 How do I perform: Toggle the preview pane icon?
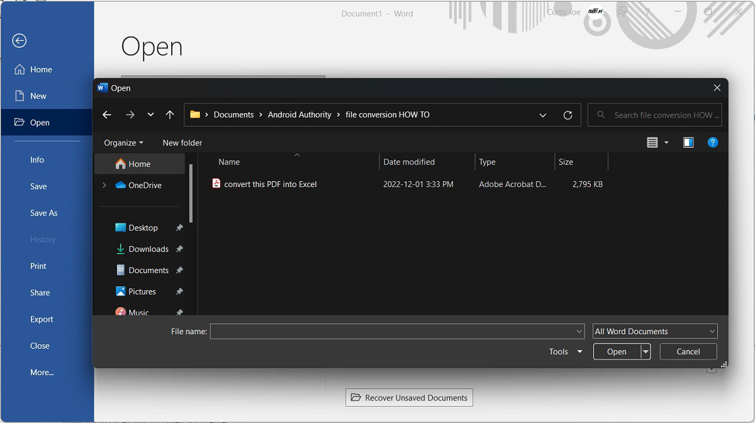(x=688, y=142)
